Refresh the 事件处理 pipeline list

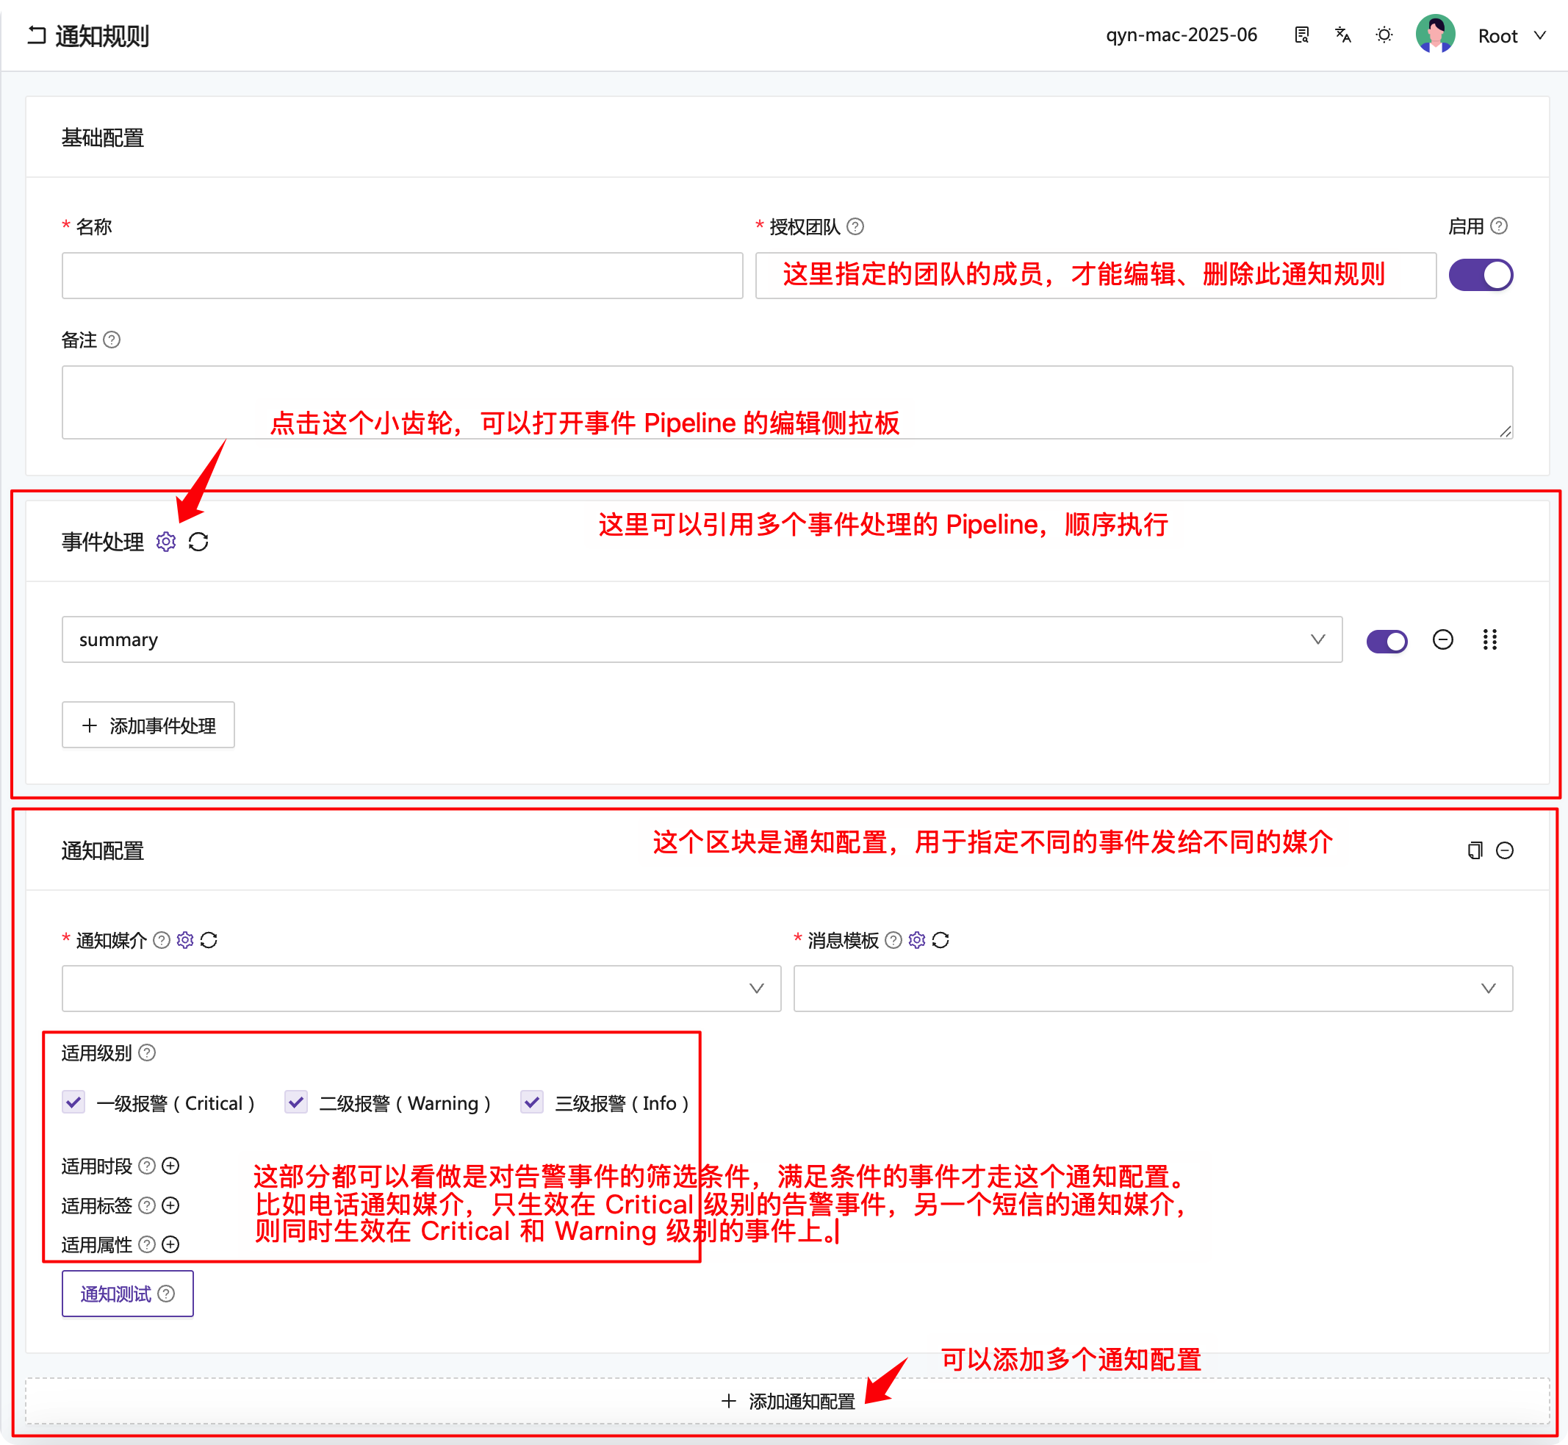198,542
